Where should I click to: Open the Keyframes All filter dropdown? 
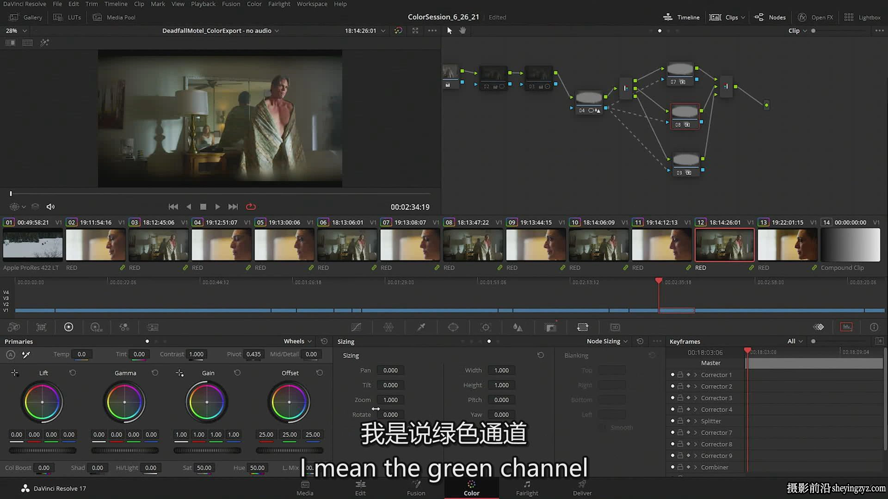point(795,341)
